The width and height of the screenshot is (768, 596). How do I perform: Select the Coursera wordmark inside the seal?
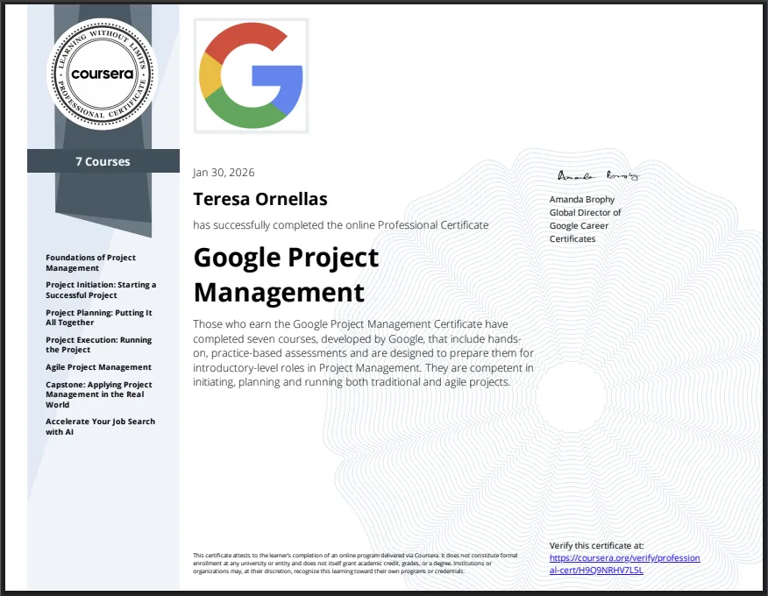(x=102, y=74)
